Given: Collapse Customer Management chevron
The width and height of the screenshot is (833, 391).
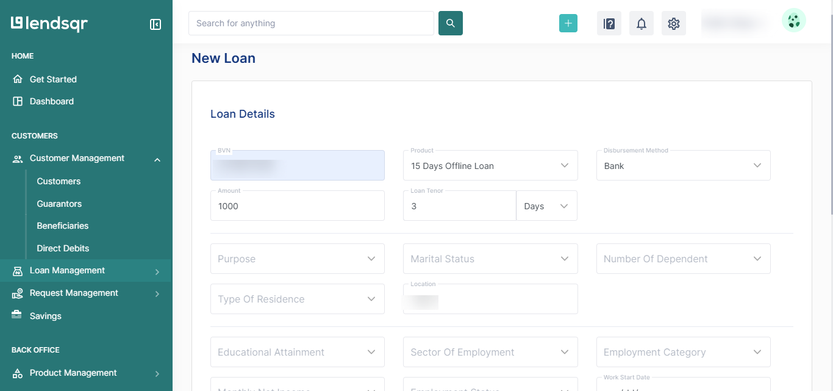Looking at the screenshot, I should coord(157,160).
